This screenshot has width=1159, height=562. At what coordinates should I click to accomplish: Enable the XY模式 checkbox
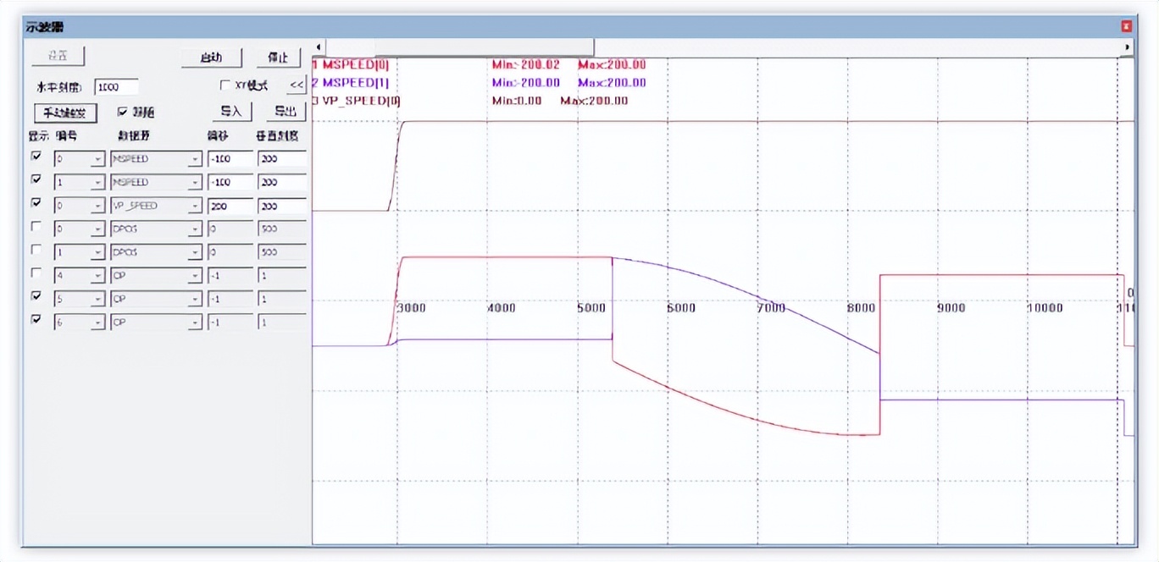click(225, 85)
